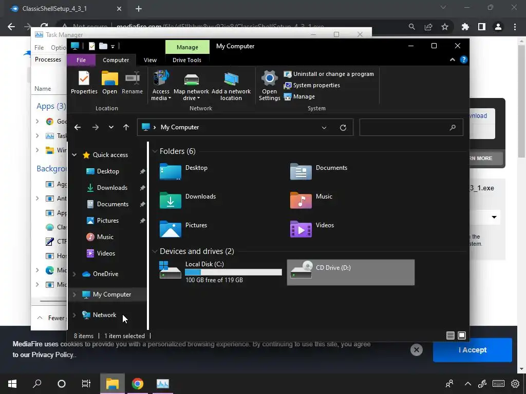
Task: Go up one folder level
Action: click(126, 127)
